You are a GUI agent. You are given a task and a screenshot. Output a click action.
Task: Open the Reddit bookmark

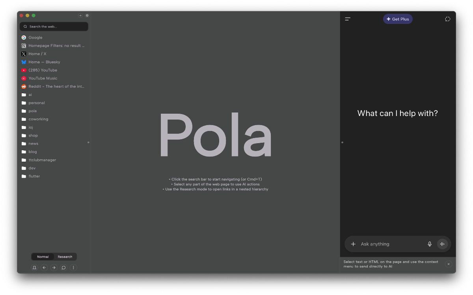point(54,87)
